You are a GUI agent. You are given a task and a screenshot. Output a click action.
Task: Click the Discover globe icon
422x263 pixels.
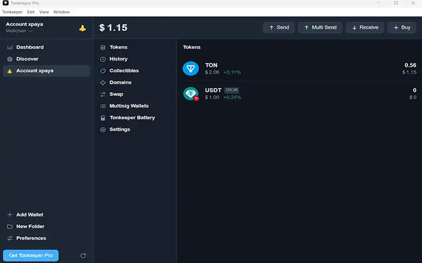pos(9,59)
